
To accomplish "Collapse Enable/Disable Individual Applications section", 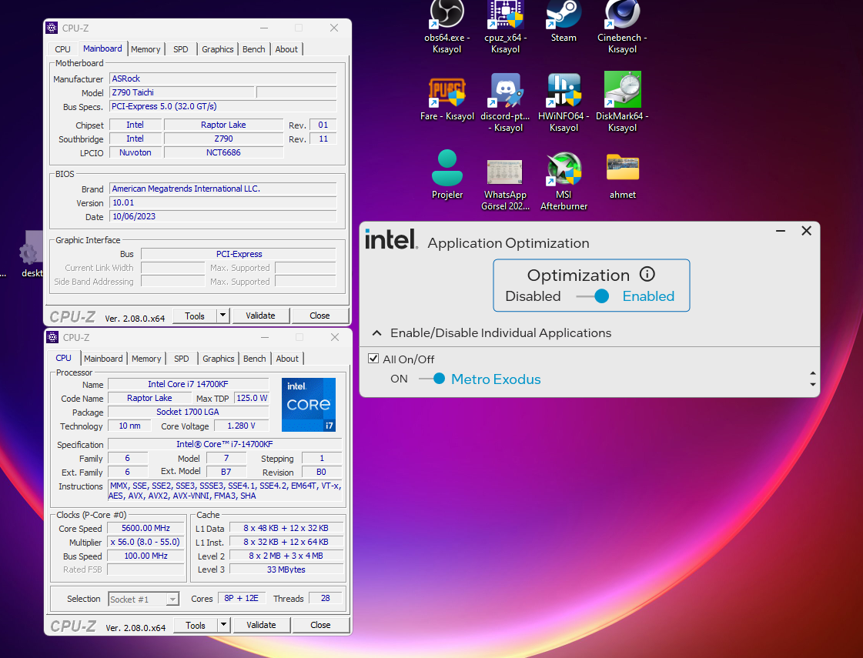I will [377, 333].
